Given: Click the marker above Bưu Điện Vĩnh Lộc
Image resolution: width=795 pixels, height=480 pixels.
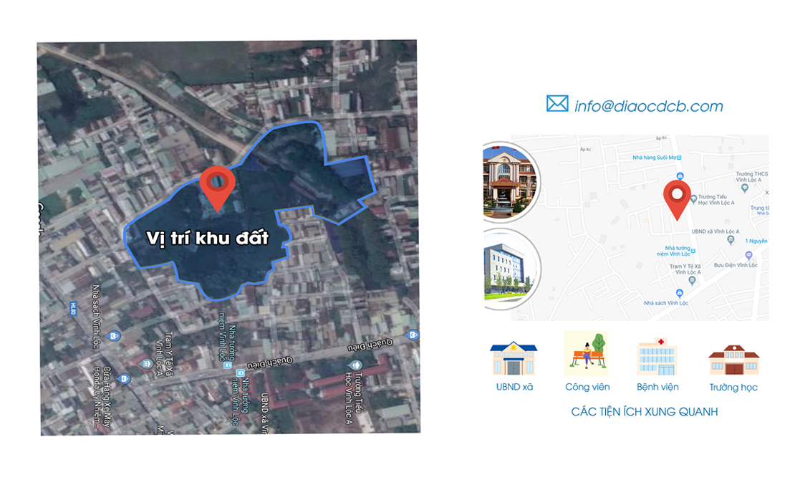Looking at the screenshot, I should coord(748,256).
